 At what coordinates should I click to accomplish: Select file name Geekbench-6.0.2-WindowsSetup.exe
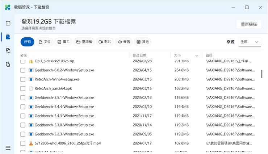(x=64, y=70)
